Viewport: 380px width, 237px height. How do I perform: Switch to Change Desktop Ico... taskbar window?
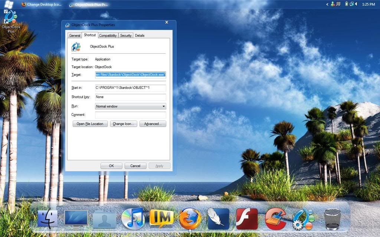pos(42,4)
